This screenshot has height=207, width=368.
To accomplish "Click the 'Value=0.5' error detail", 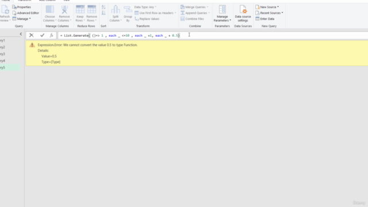I will (49, 56).
